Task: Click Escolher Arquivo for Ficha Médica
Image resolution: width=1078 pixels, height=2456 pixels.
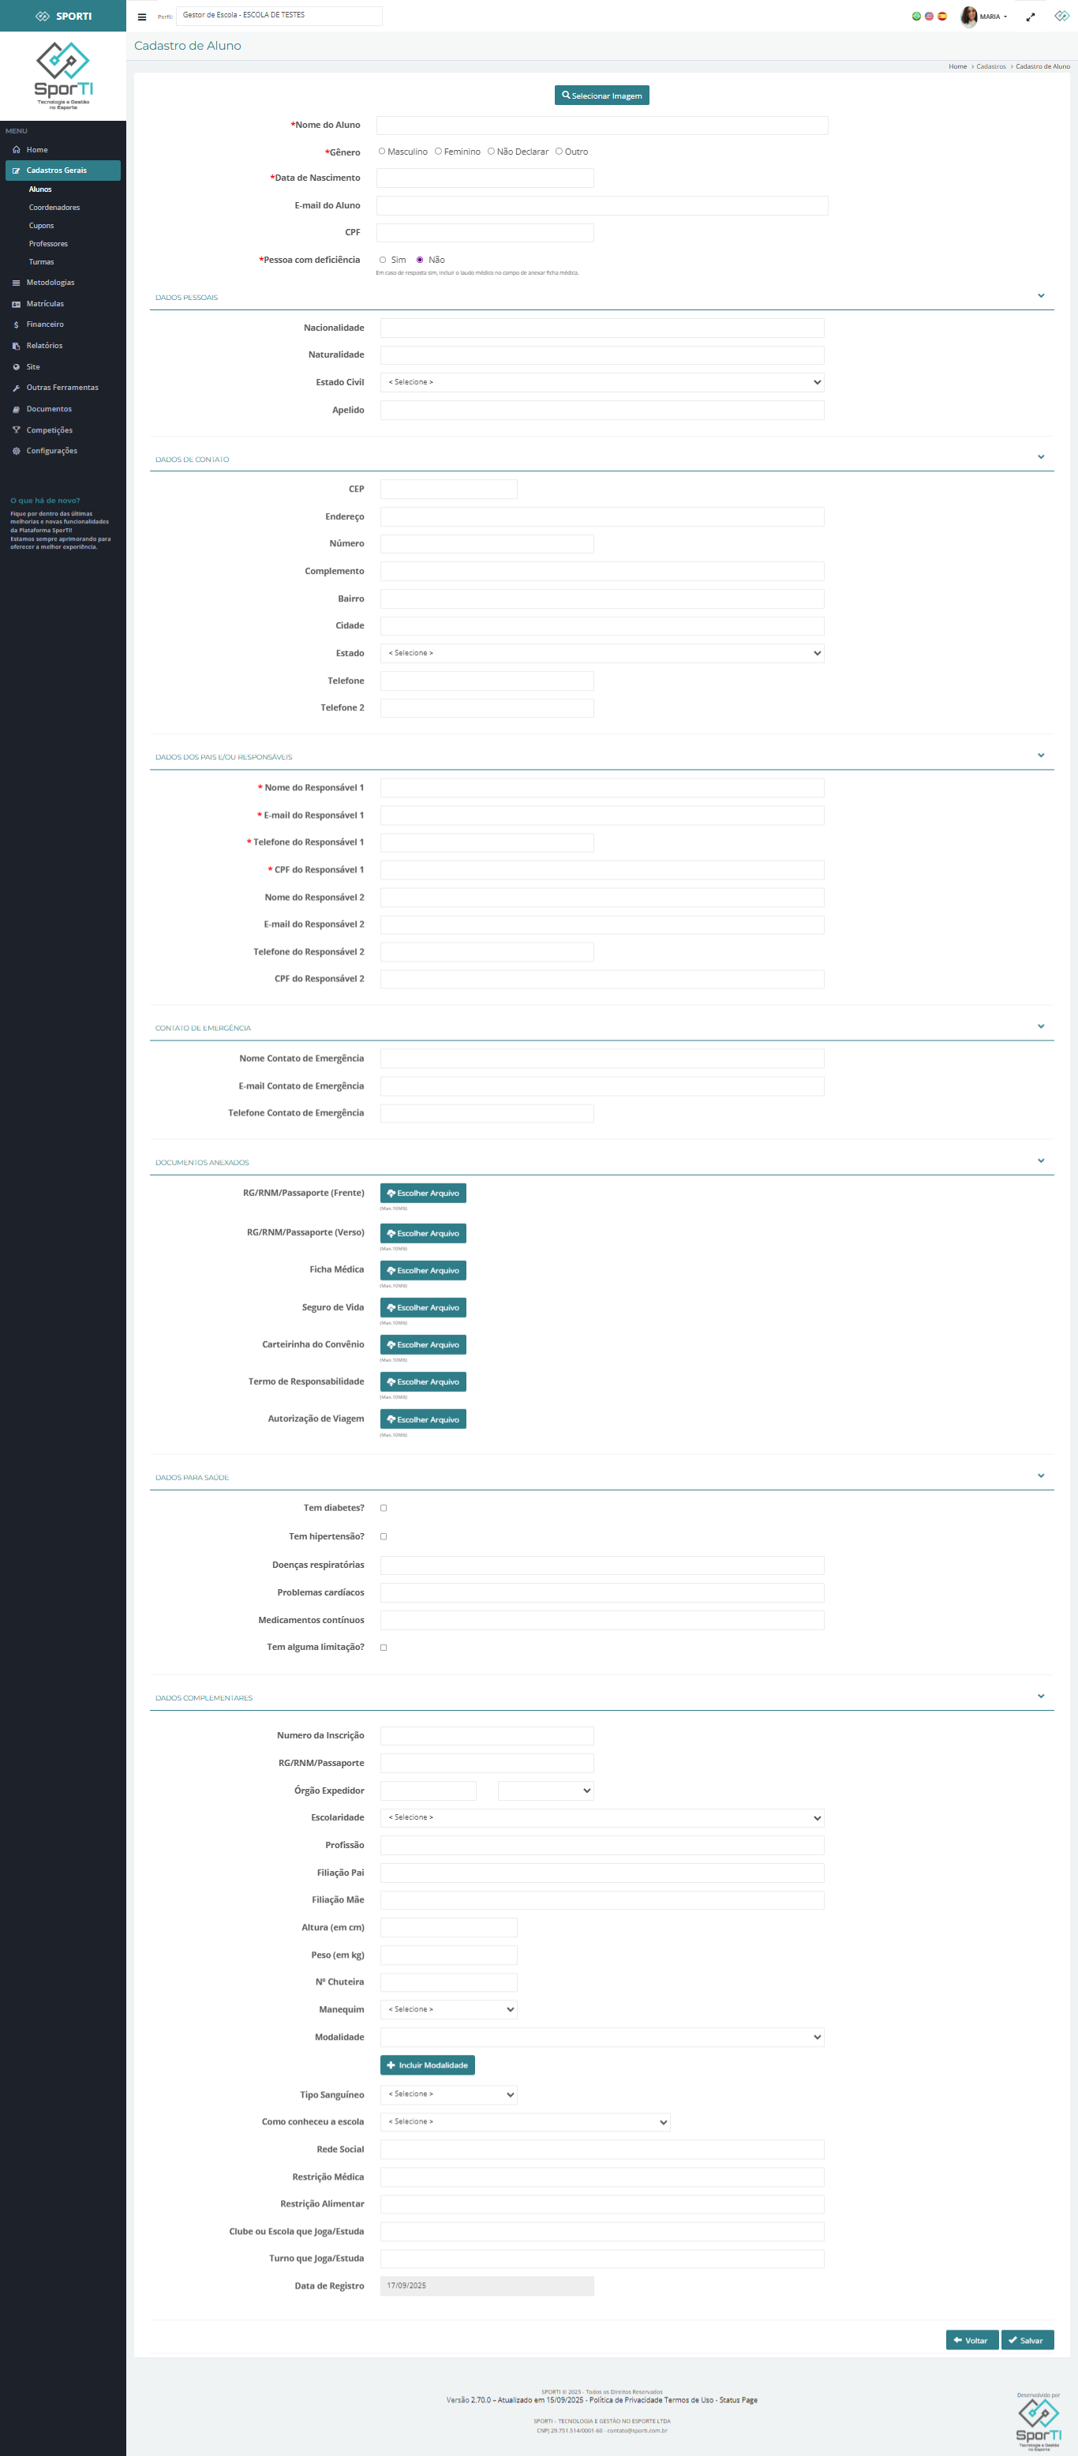Action: click(422, 1271)
